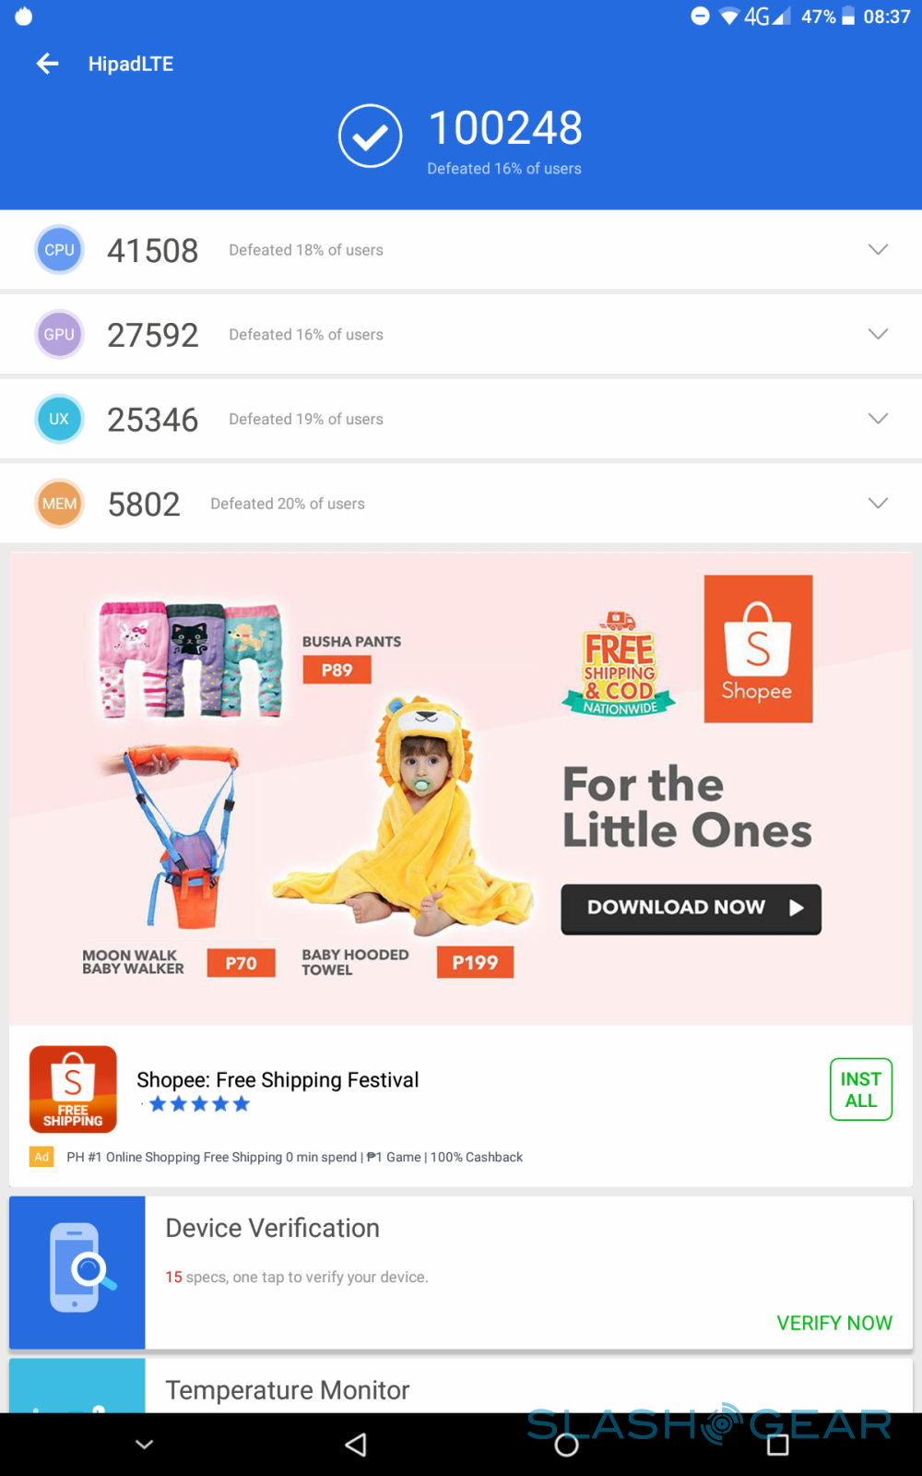Tap the blue CPU score icon
Viewport: 922px width, 1476px height.
coord(59,250)
